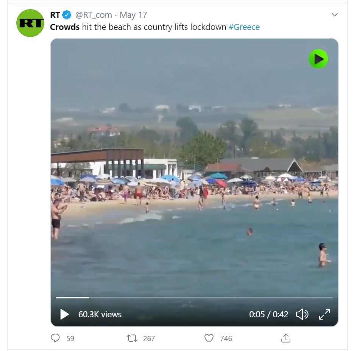Share the tweet using the share icon
The width and height of the screenshot is (354, 351).
click(286, 338)
